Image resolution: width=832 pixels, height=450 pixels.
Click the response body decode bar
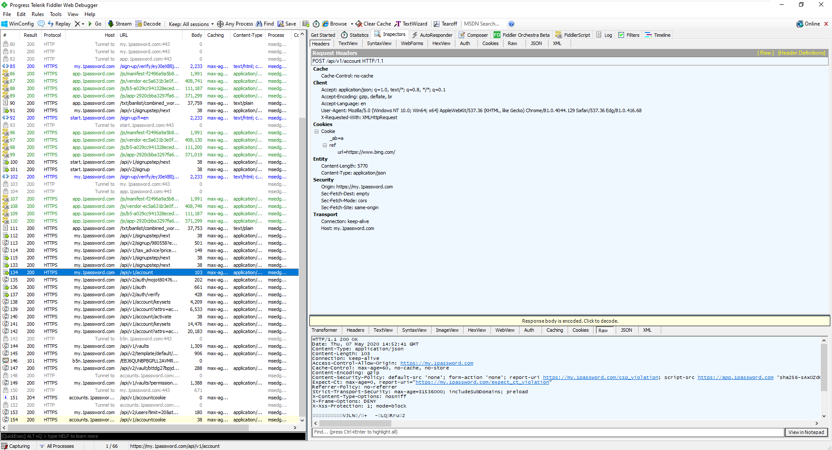[570, 321]
